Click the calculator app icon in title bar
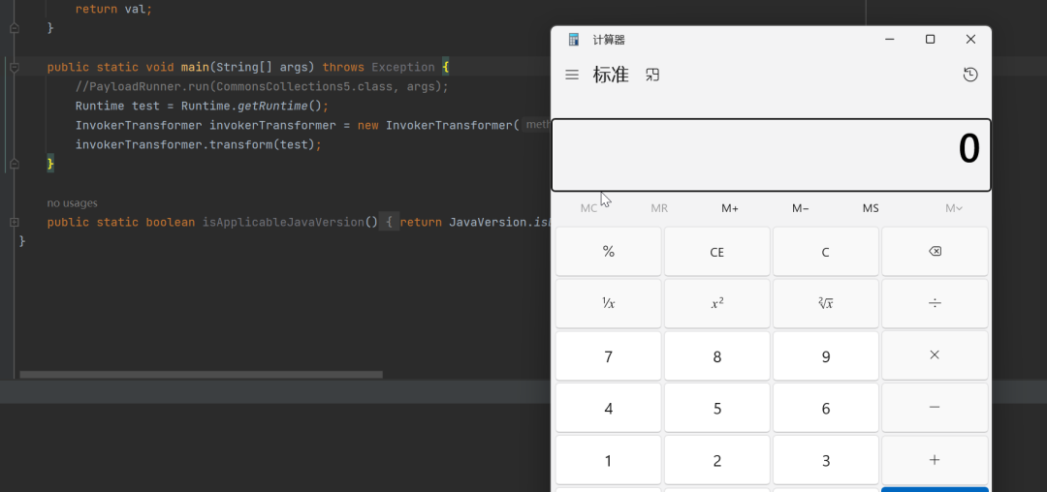 click(x=573, y=40)
